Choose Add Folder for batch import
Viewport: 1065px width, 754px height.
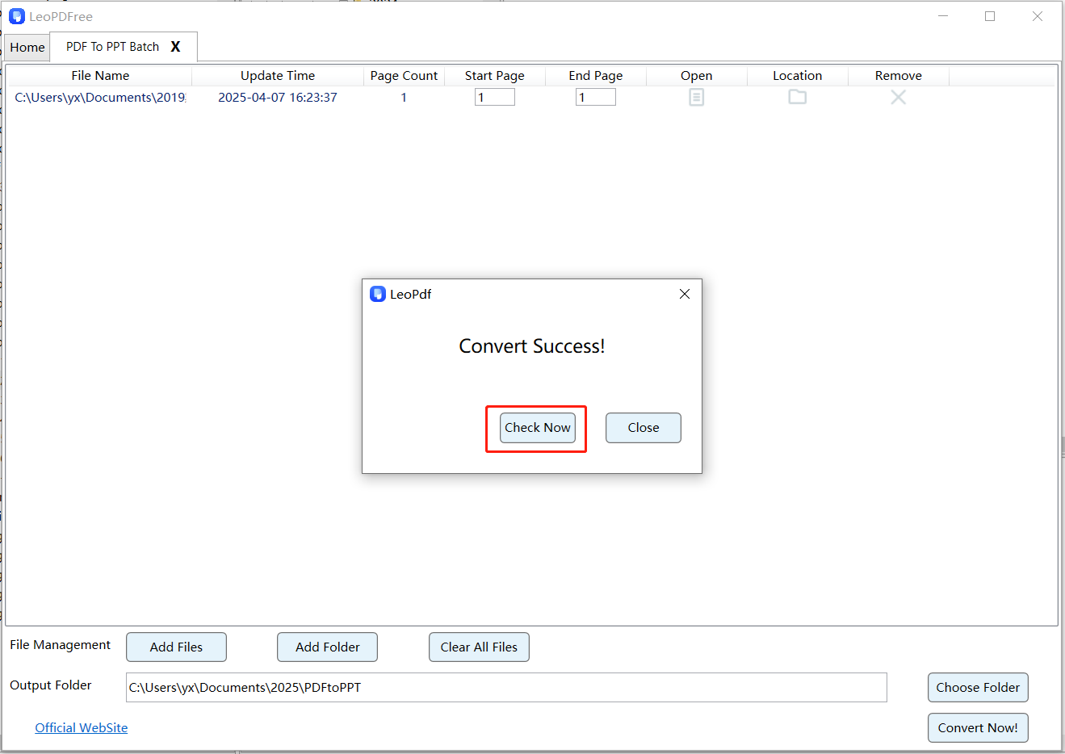(327, 647)
